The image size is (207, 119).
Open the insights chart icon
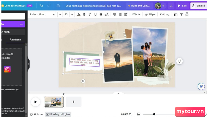pyautogui.click(x=171, y=6)
